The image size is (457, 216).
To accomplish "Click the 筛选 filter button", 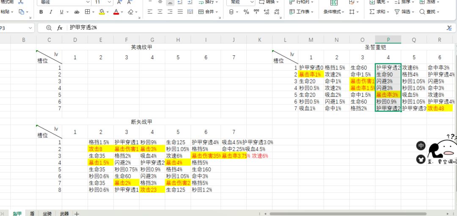I will tap(404, 12).
